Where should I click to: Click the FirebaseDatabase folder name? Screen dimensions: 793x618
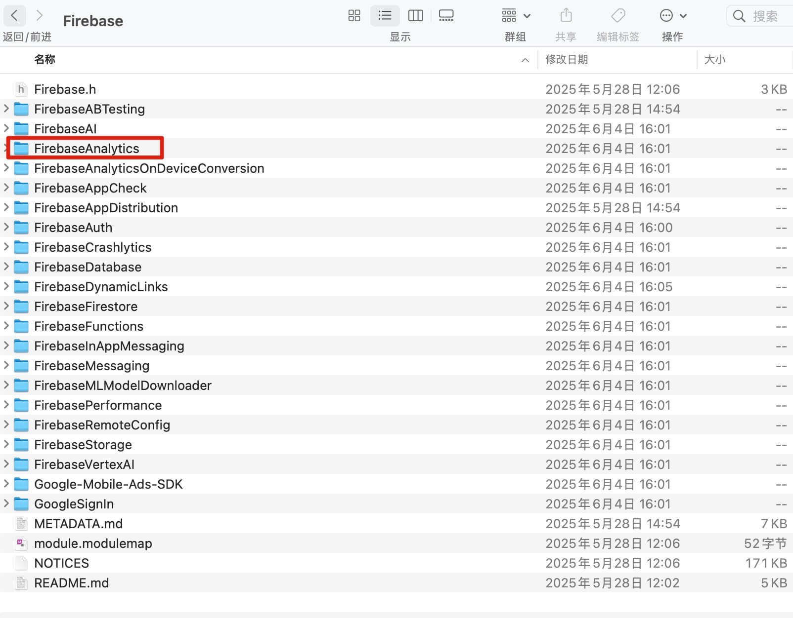tap(88, 267)
